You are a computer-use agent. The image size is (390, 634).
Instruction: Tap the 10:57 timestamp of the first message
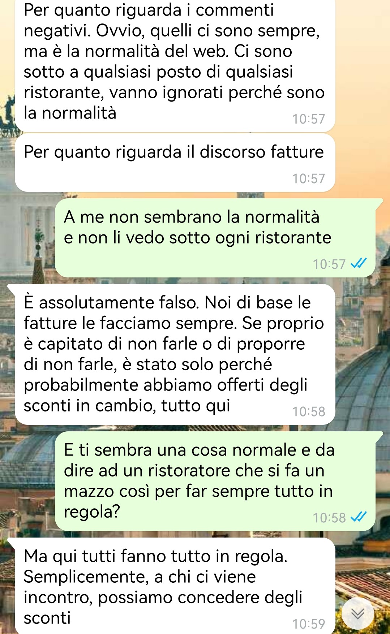tap(309, 119)
